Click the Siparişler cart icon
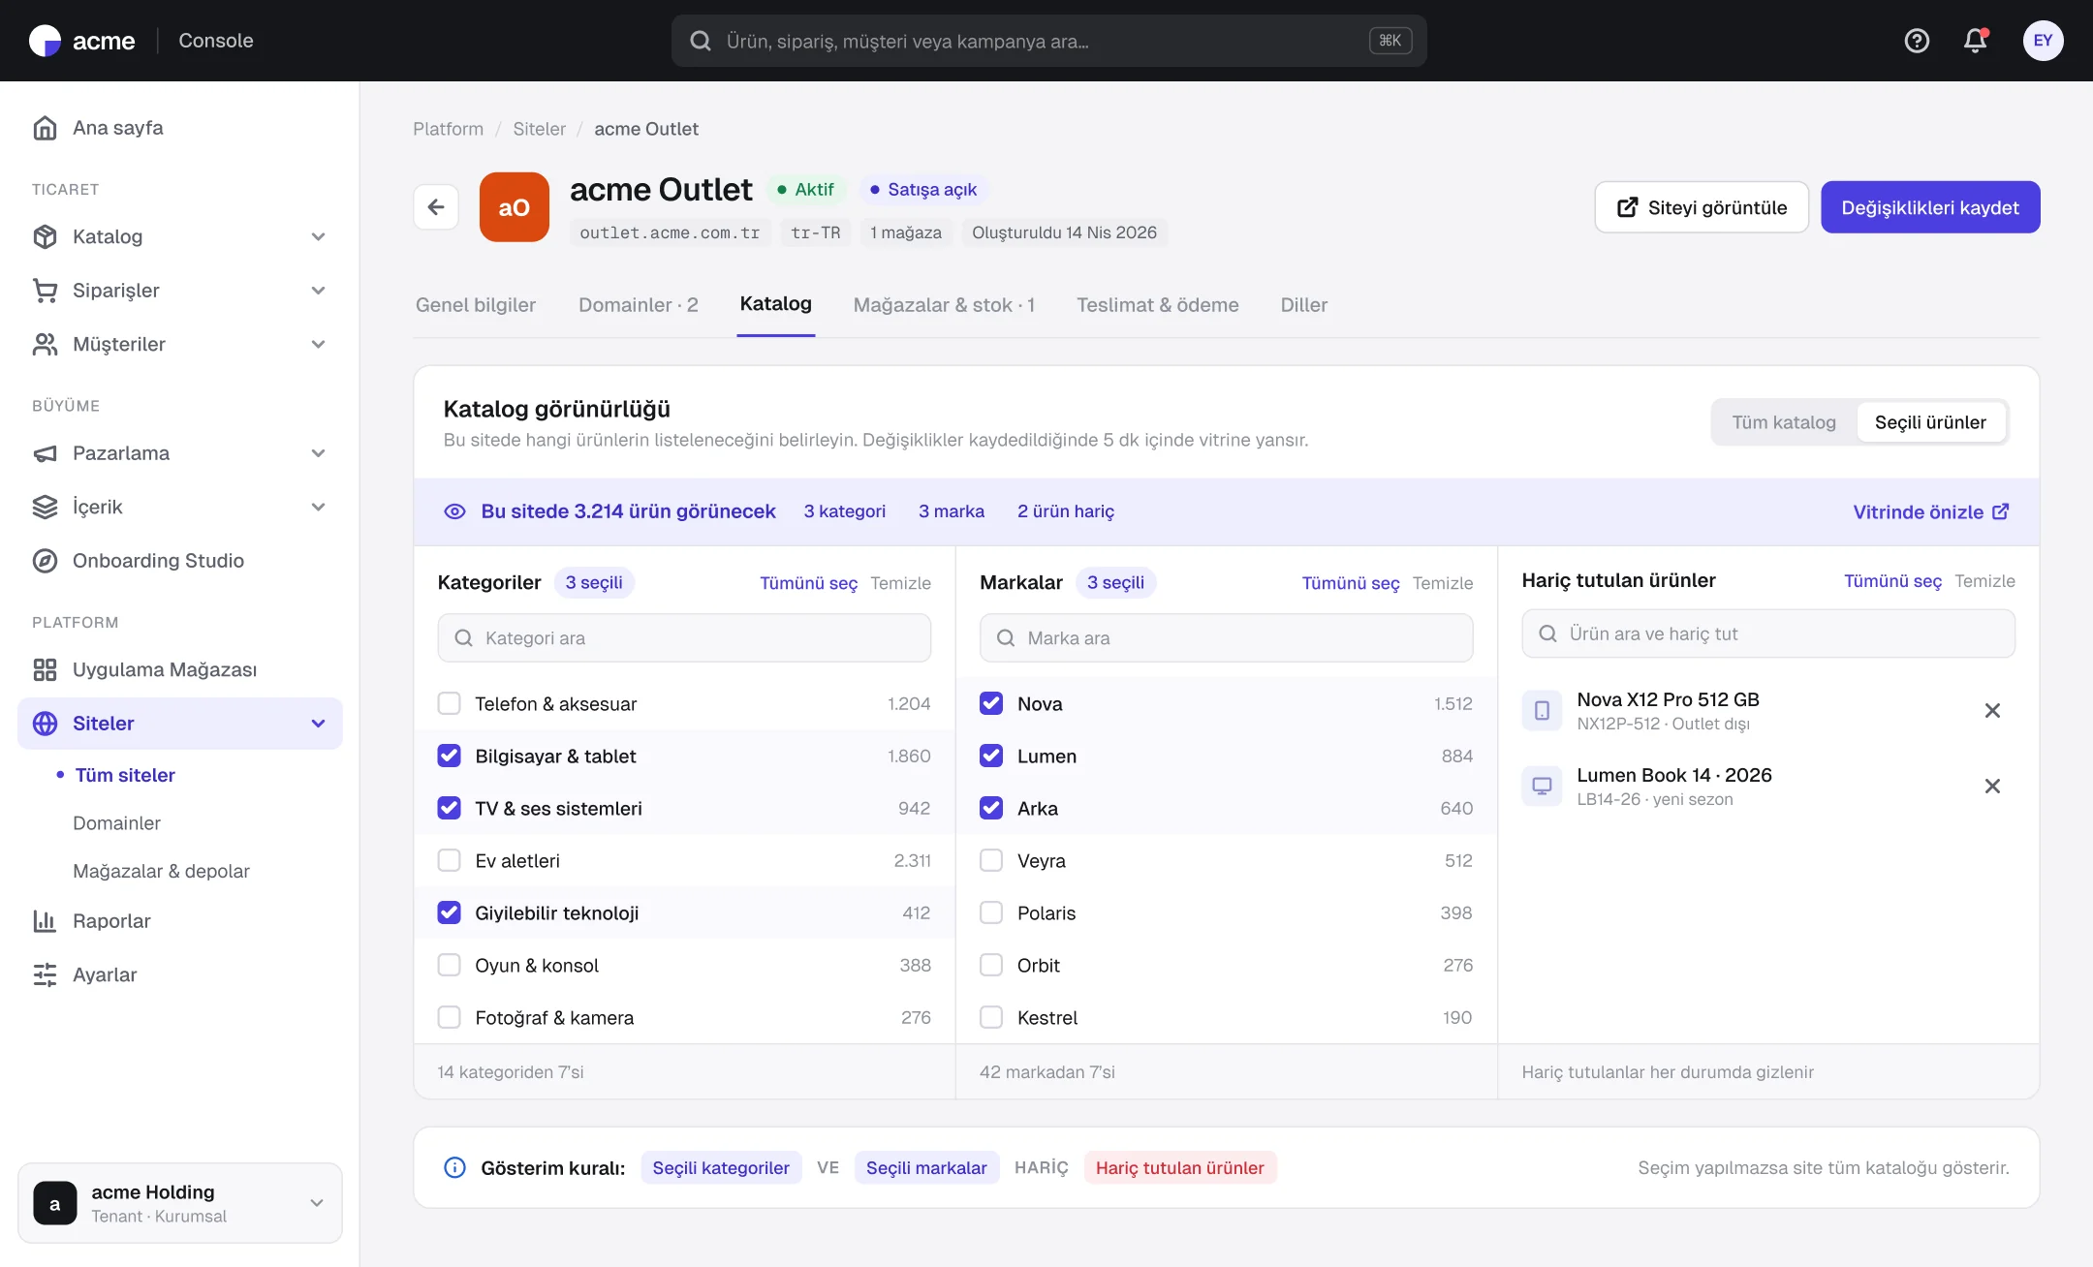2093x1267 pixels. point(45,291)
